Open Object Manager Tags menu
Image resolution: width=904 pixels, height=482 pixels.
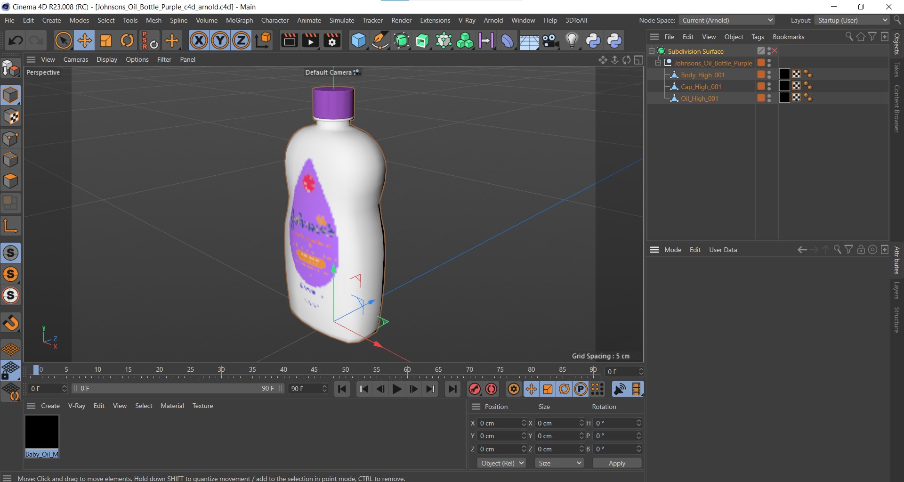click(758, 37)
